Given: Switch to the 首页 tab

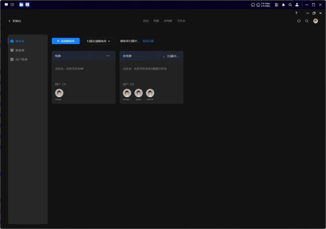Looking at the screenshot, I should pos(146,21).
